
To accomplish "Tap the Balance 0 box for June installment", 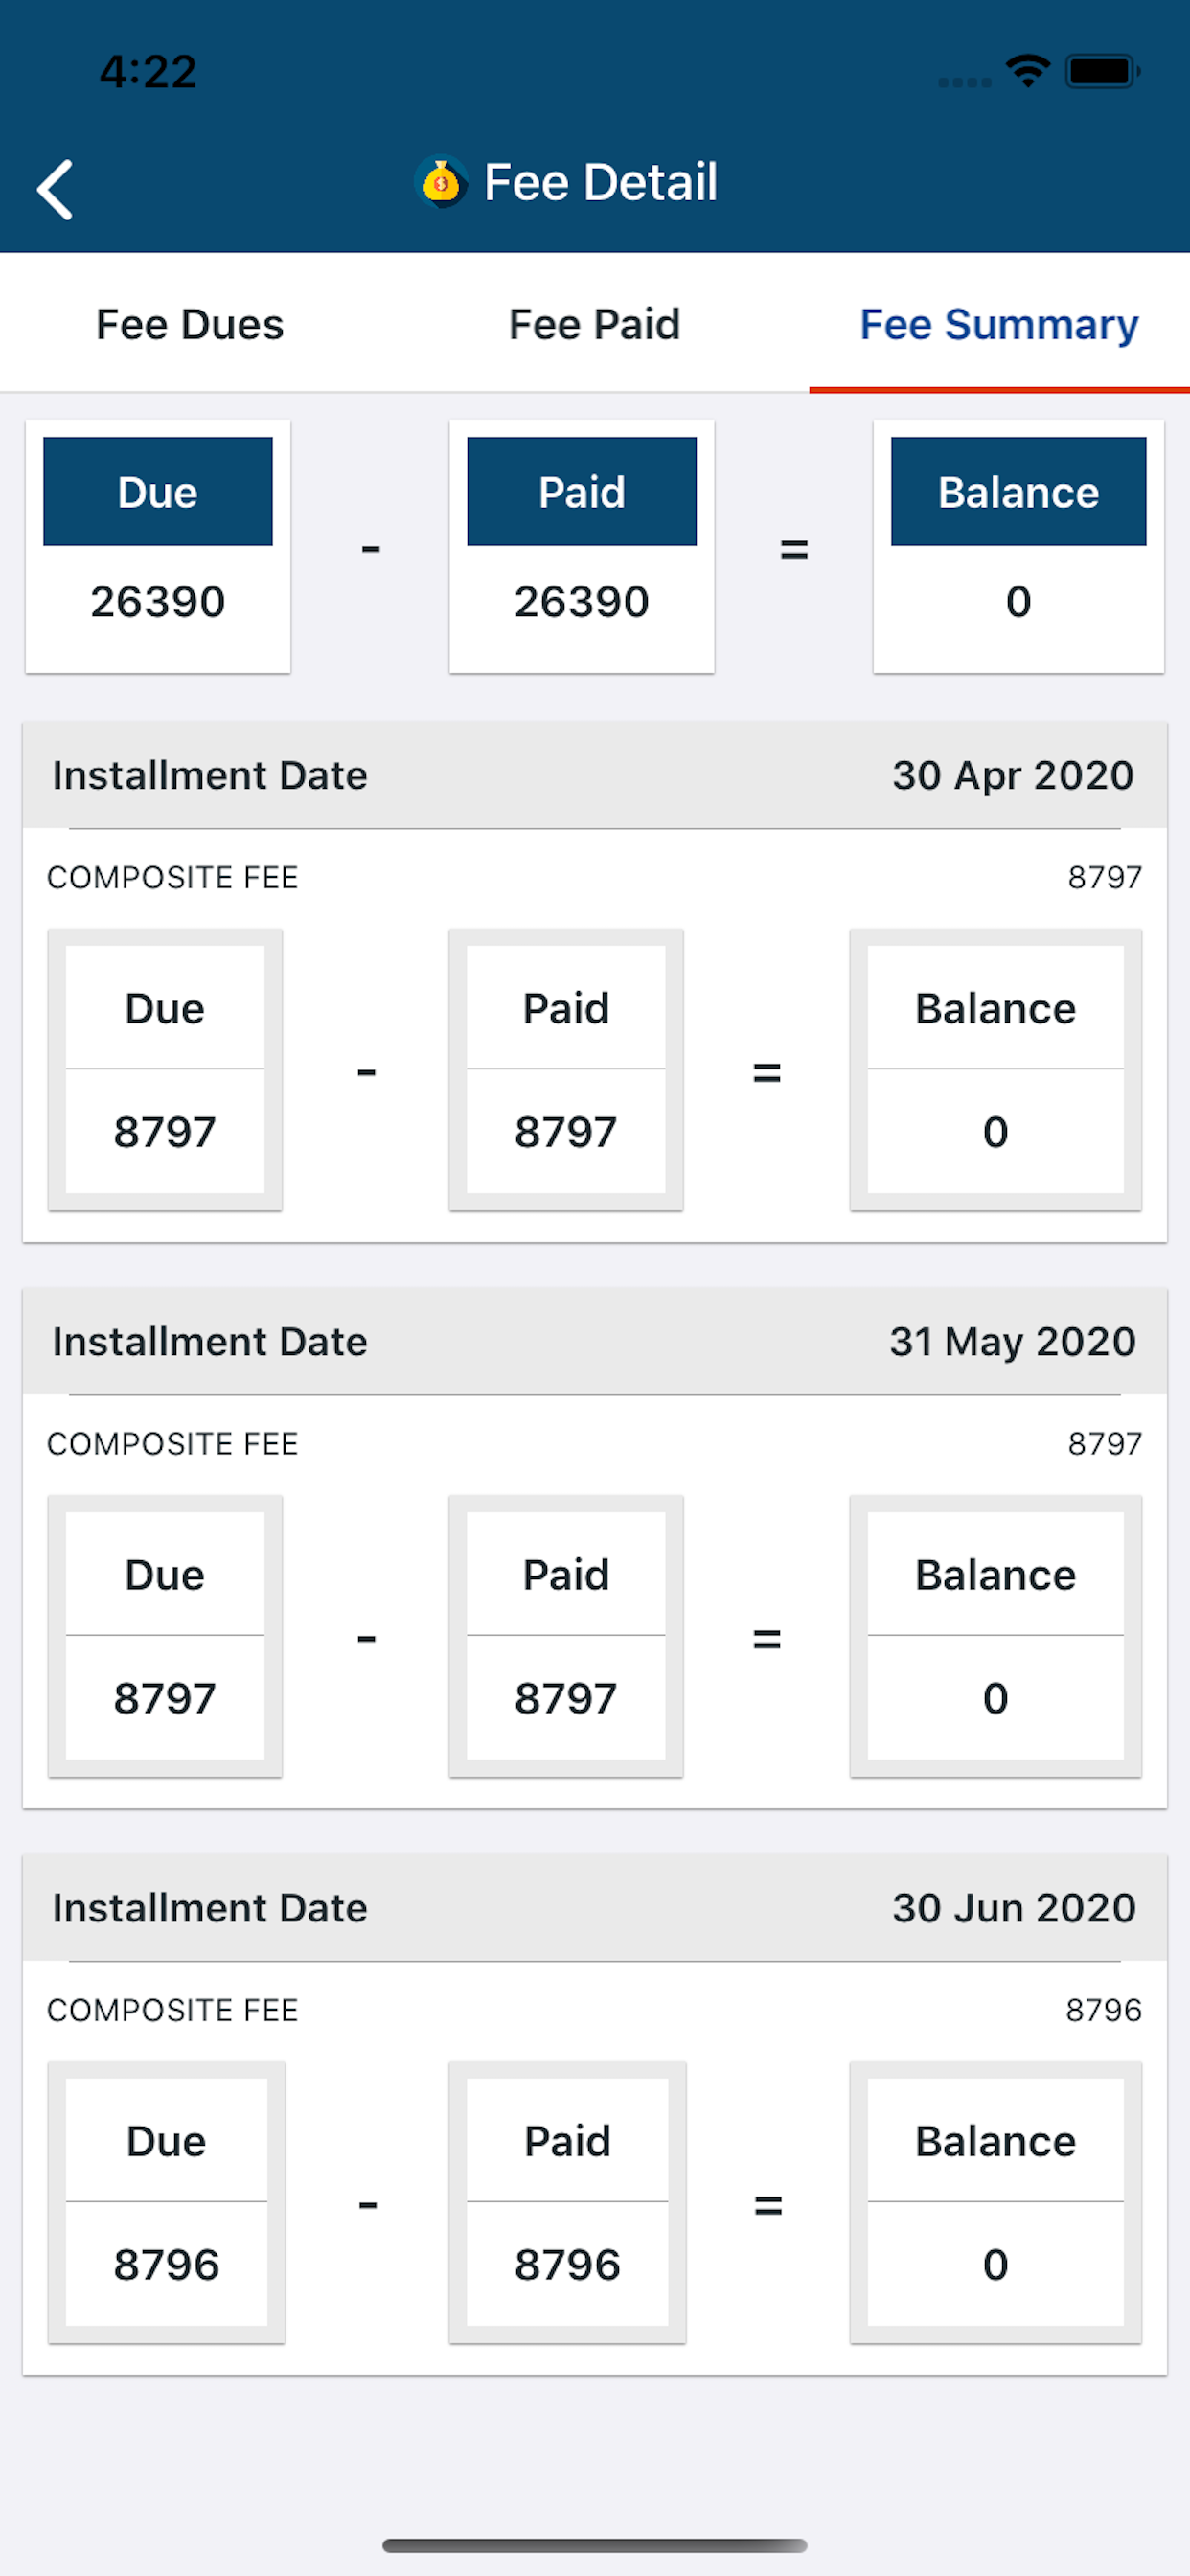I will click(995, 2201).
